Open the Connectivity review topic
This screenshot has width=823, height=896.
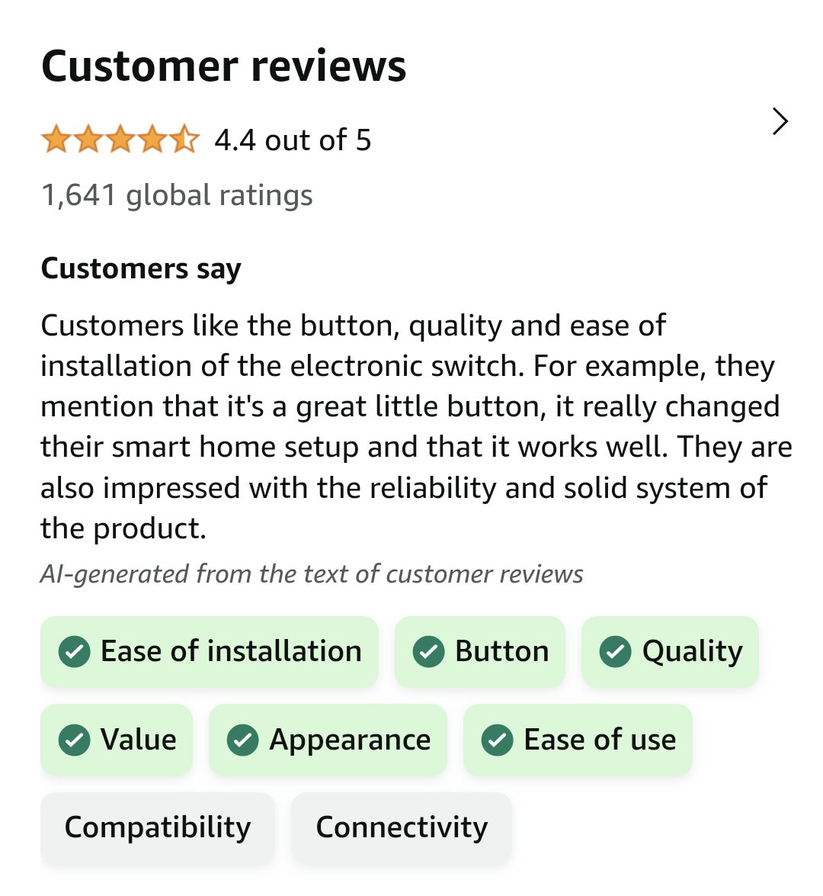click(402, 827)
